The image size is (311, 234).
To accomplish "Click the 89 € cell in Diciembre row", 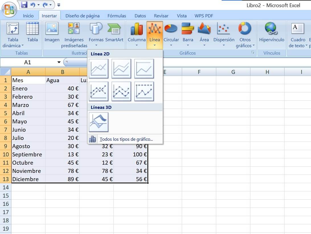I will (63, 179).
